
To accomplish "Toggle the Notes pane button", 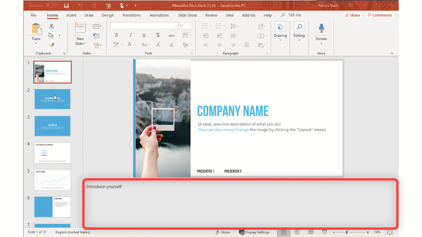I will [223, 232].
